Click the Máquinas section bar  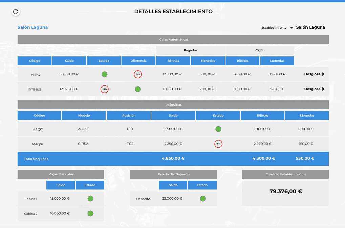tap(173, 105)
